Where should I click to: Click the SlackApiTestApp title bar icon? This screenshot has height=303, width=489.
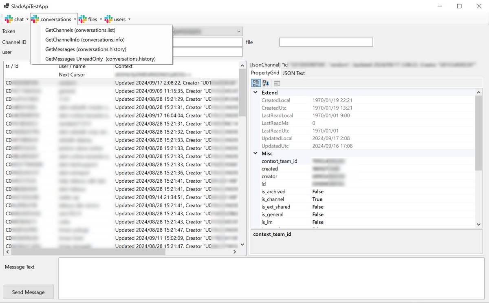click(x=7, y=7)
